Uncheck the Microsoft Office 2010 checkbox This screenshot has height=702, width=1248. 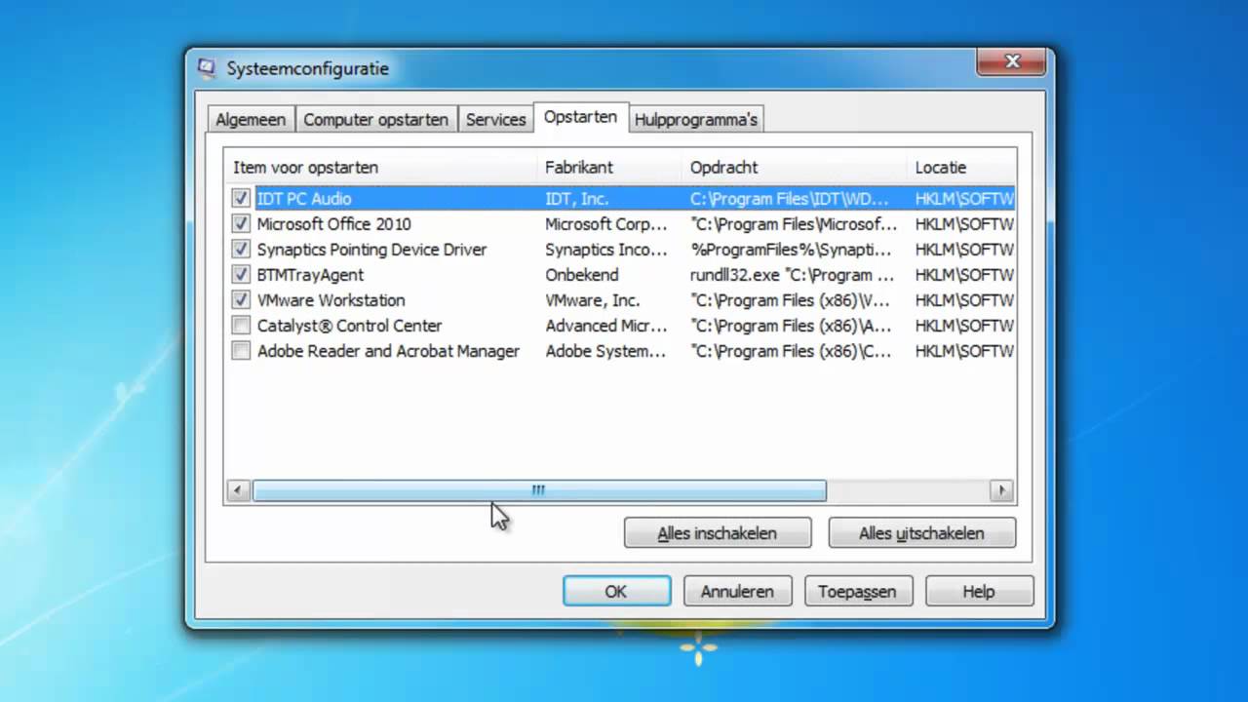[x=241, y=224]
